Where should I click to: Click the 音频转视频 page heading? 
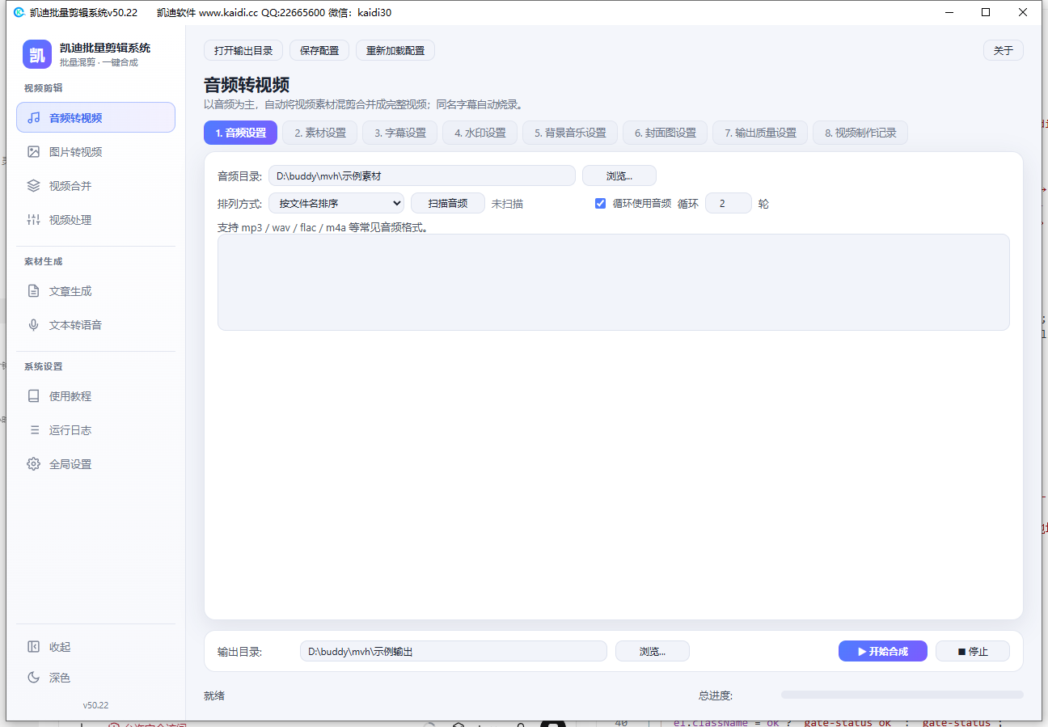pyautogui.click(x=247, y=85)
